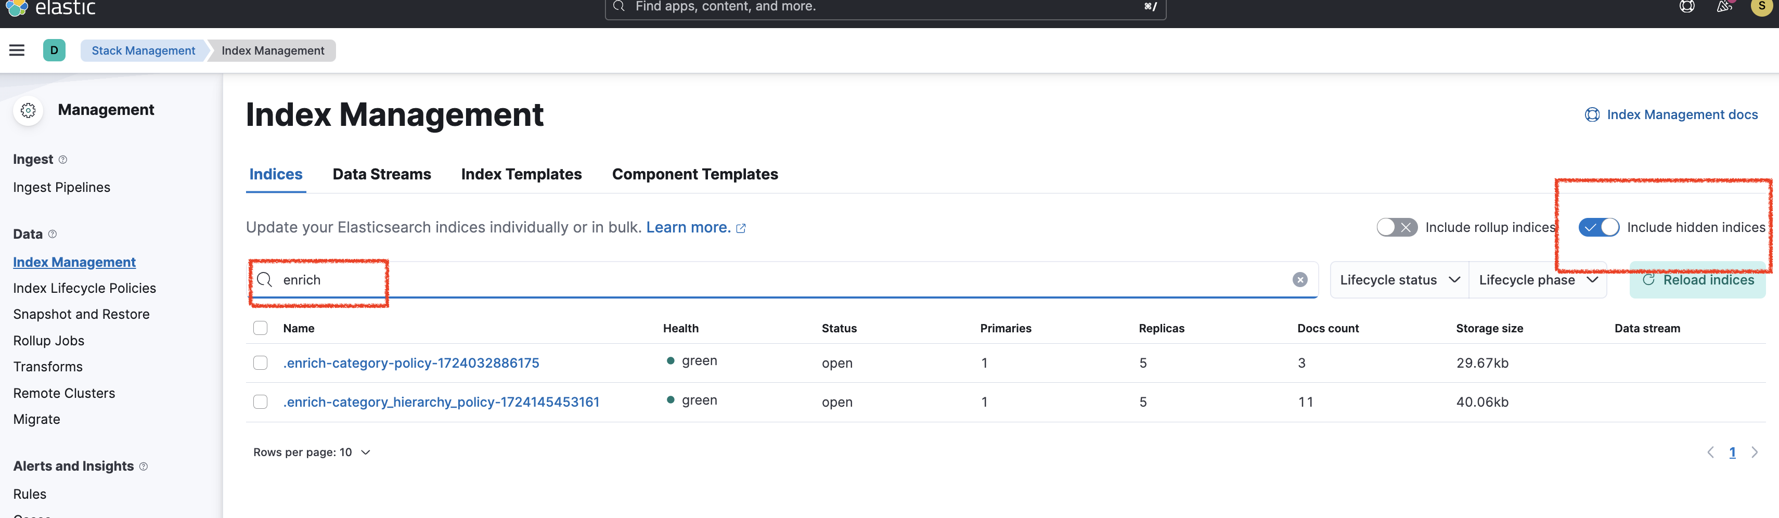Image resolution: width=1779 pixels, height=518 pixels.
Task: Click docs count value 11
Action: [x=1305, y=402]
